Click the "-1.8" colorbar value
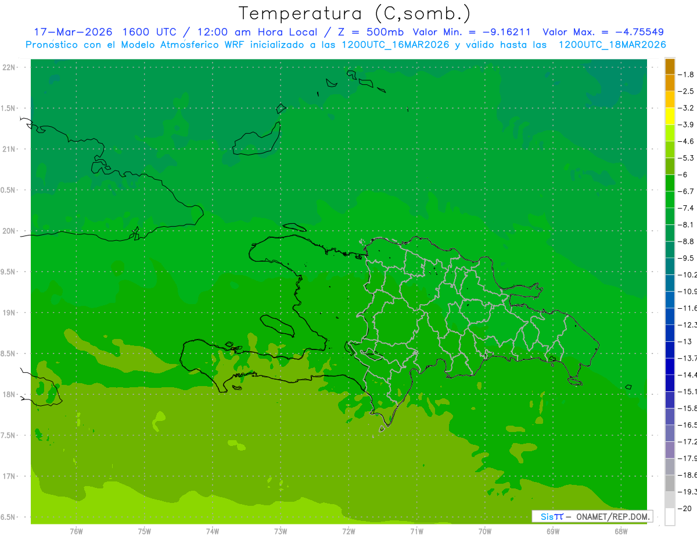 click(x=687, y=74)
